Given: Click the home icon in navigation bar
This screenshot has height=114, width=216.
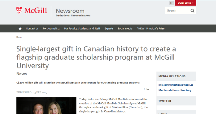Looking at the screenshot, I should click(x=20, y=28).
